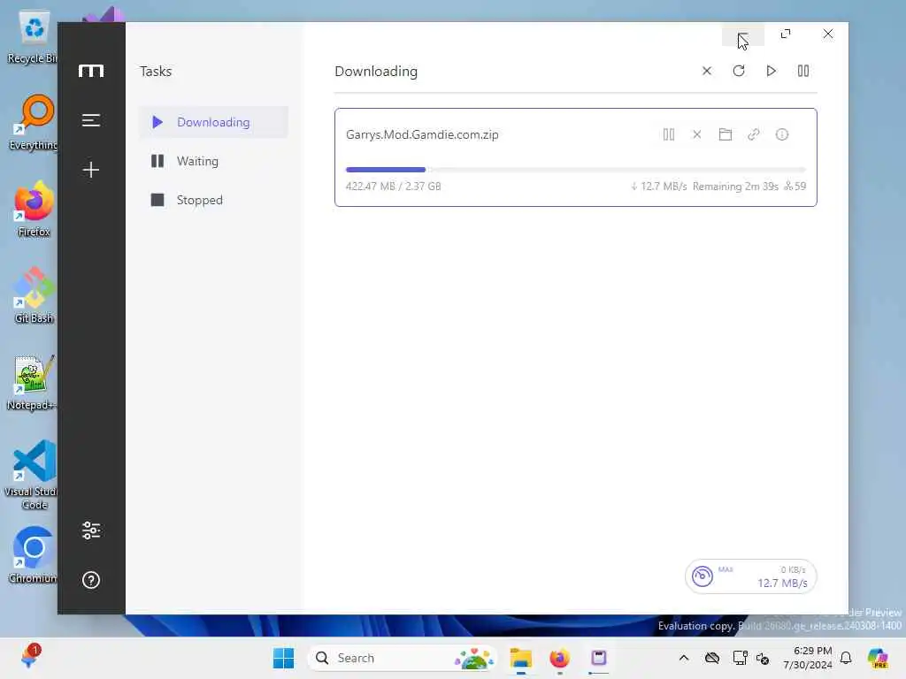This screenshot has width=906, height=679.
Task: Click the Motrix logo in sidebar
Action: 91,71
